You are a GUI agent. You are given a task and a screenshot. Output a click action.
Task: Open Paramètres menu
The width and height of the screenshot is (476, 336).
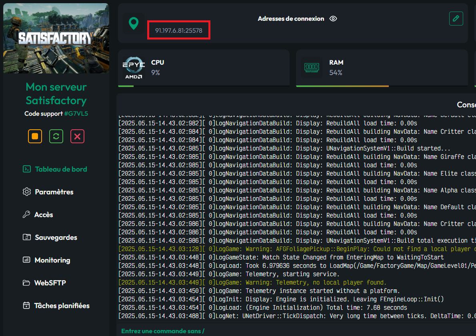(48, 192)
